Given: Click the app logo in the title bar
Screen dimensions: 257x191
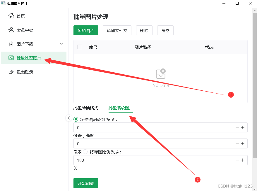Looking at the screenshot, I should 4,3.
